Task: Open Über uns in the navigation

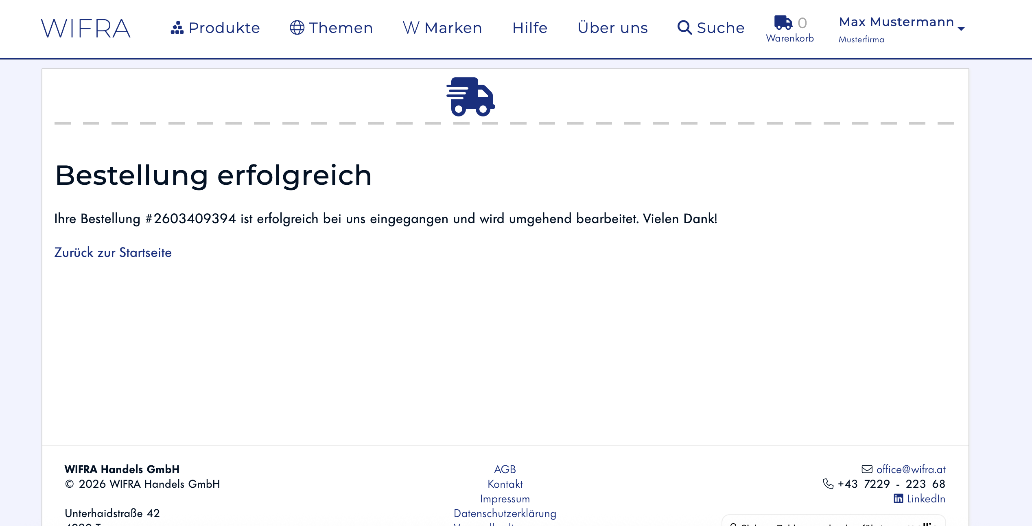Action: (612, 28)
